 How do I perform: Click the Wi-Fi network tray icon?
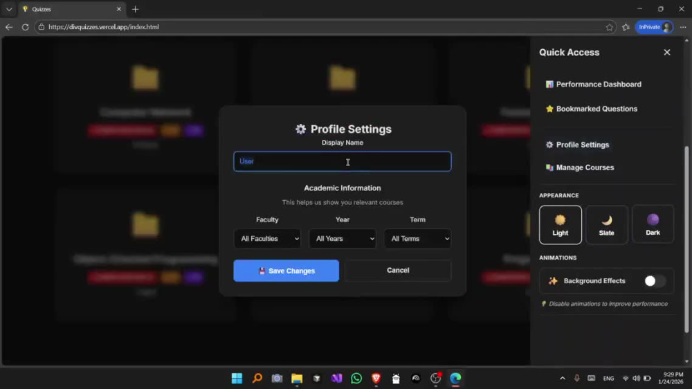click(x=626, y=379)
